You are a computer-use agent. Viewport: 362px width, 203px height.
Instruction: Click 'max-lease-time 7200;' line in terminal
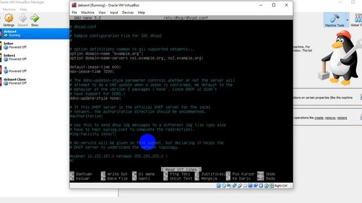[x=92, y=72]
